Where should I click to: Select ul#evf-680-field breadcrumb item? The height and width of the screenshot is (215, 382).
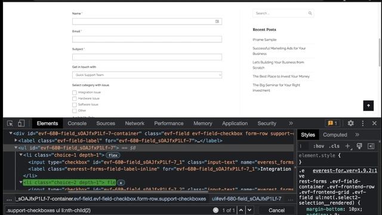pos(247,199)
